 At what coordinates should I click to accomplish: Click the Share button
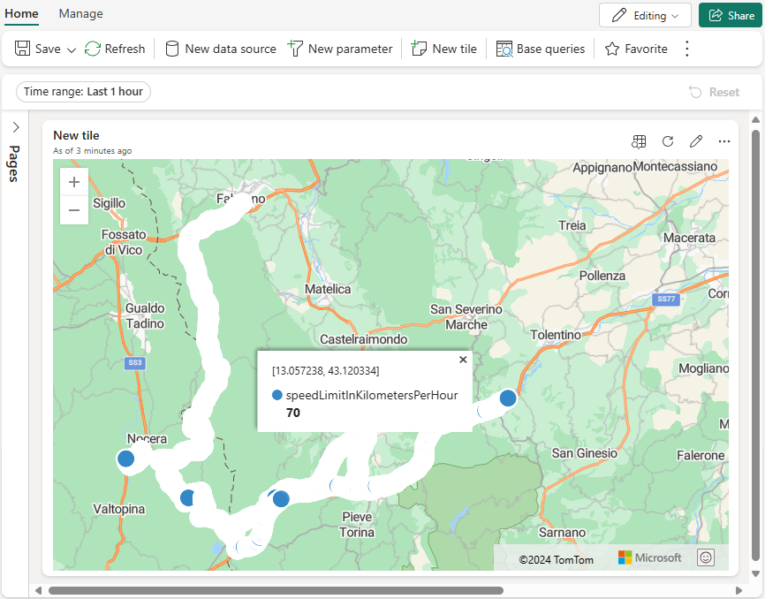click(x=731, y=16)
